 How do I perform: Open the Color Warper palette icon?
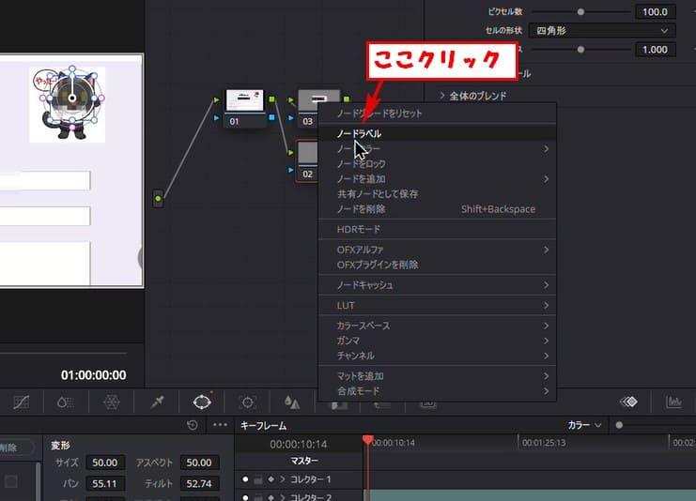tap(111, 402)
